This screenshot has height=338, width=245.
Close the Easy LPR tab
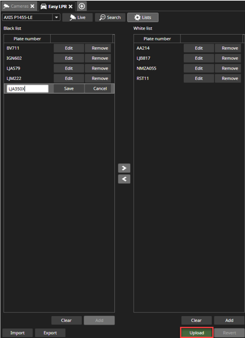tap(70, 6)
